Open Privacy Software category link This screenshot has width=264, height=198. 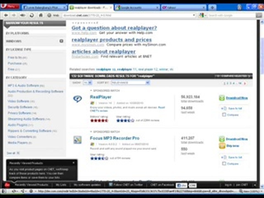[x=22, y=113]
